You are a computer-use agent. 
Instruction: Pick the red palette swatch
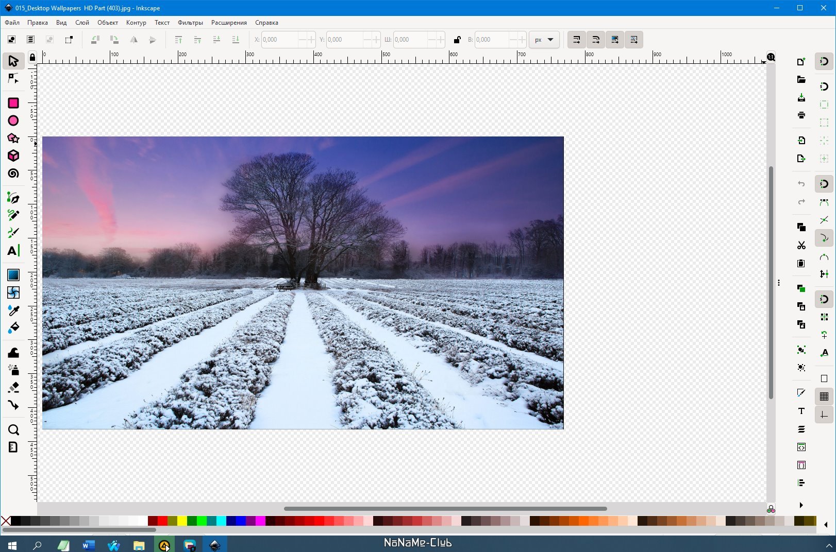[x=162, y=521]
